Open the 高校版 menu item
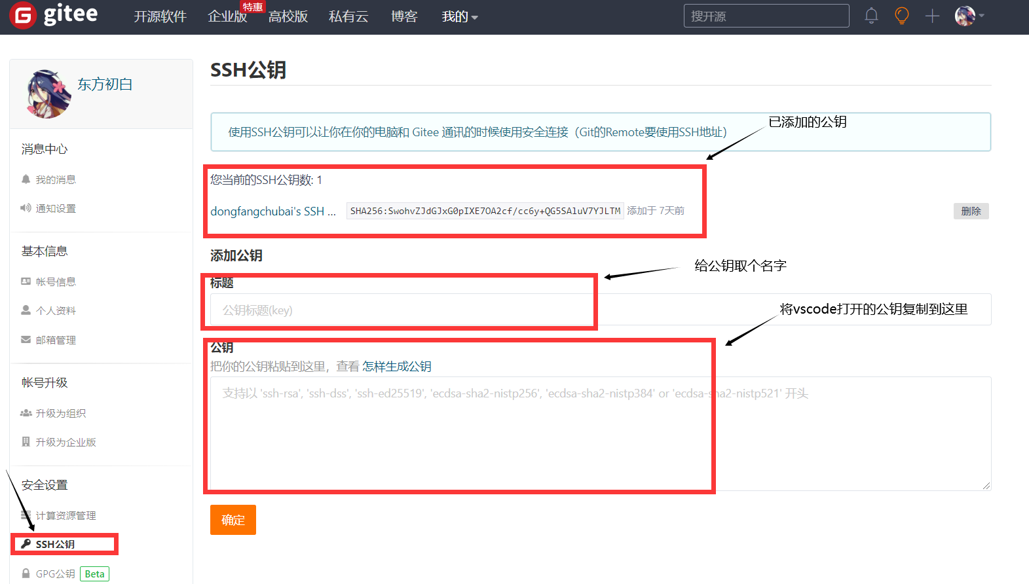 coord(288,16)
